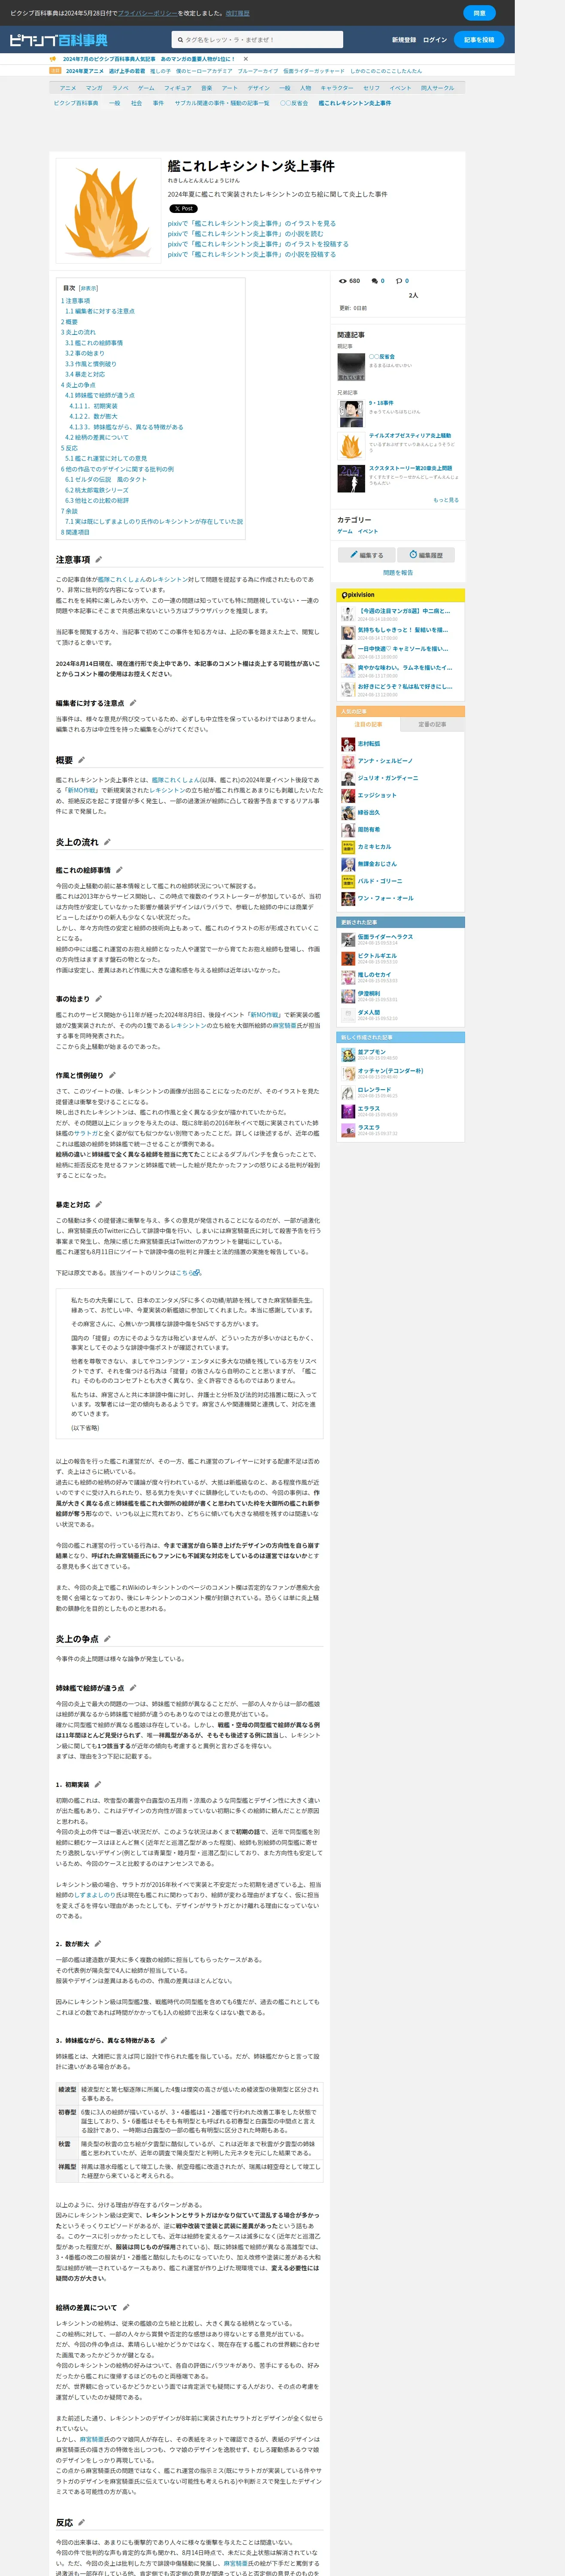Open the flame article main image
The width and height of the screenshot is (565, 2576).
tap(109, 211)
